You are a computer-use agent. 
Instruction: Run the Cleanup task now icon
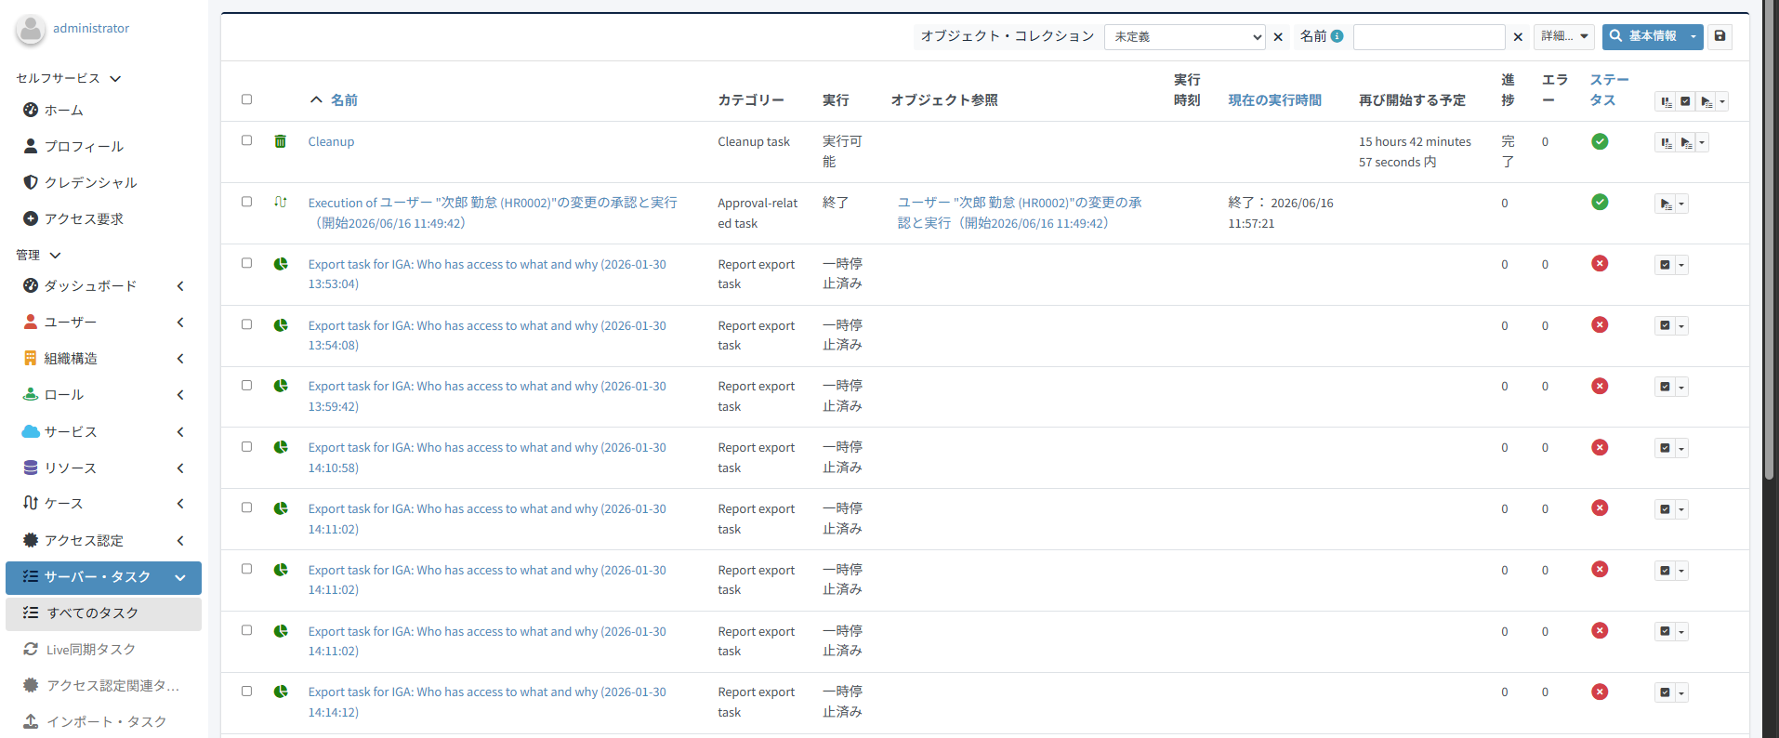click(x=1686, y=142)
